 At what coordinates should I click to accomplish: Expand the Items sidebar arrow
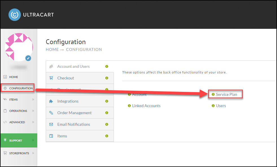click(x=33, y=99)
